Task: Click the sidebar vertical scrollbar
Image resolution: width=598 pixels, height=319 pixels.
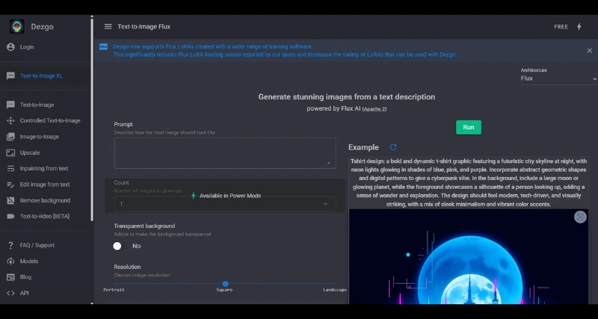Action: click(x=91, y=118)
